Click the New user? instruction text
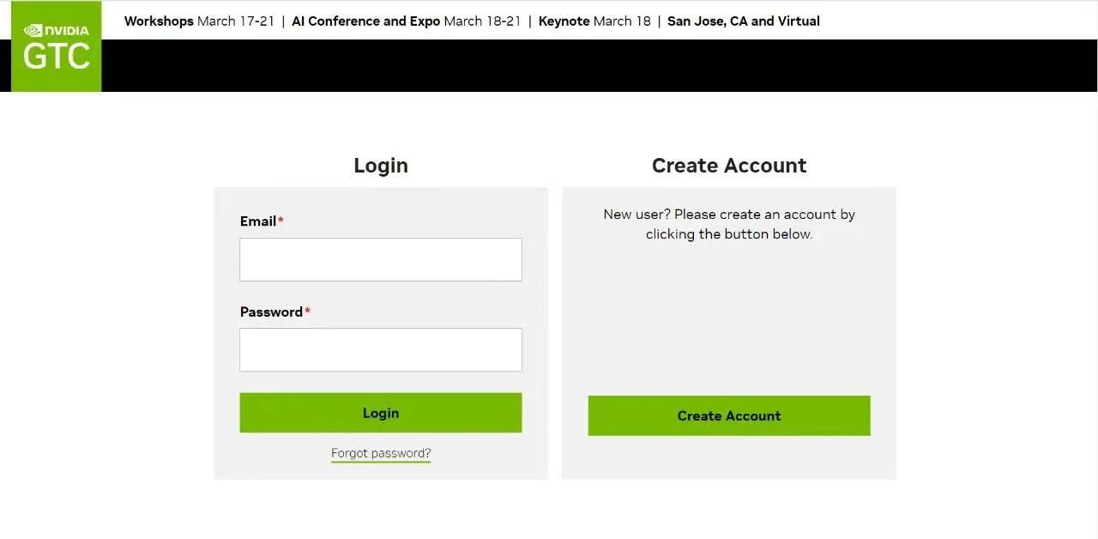1098x539 pixels. 729,224
